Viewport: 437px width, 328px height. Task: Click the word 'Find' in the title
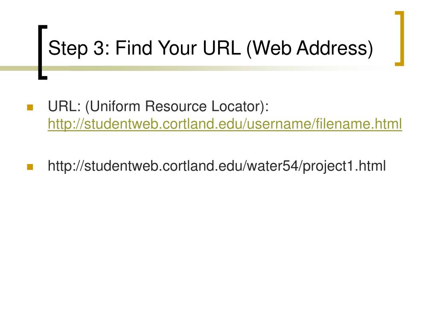click(x=134, y=48)
